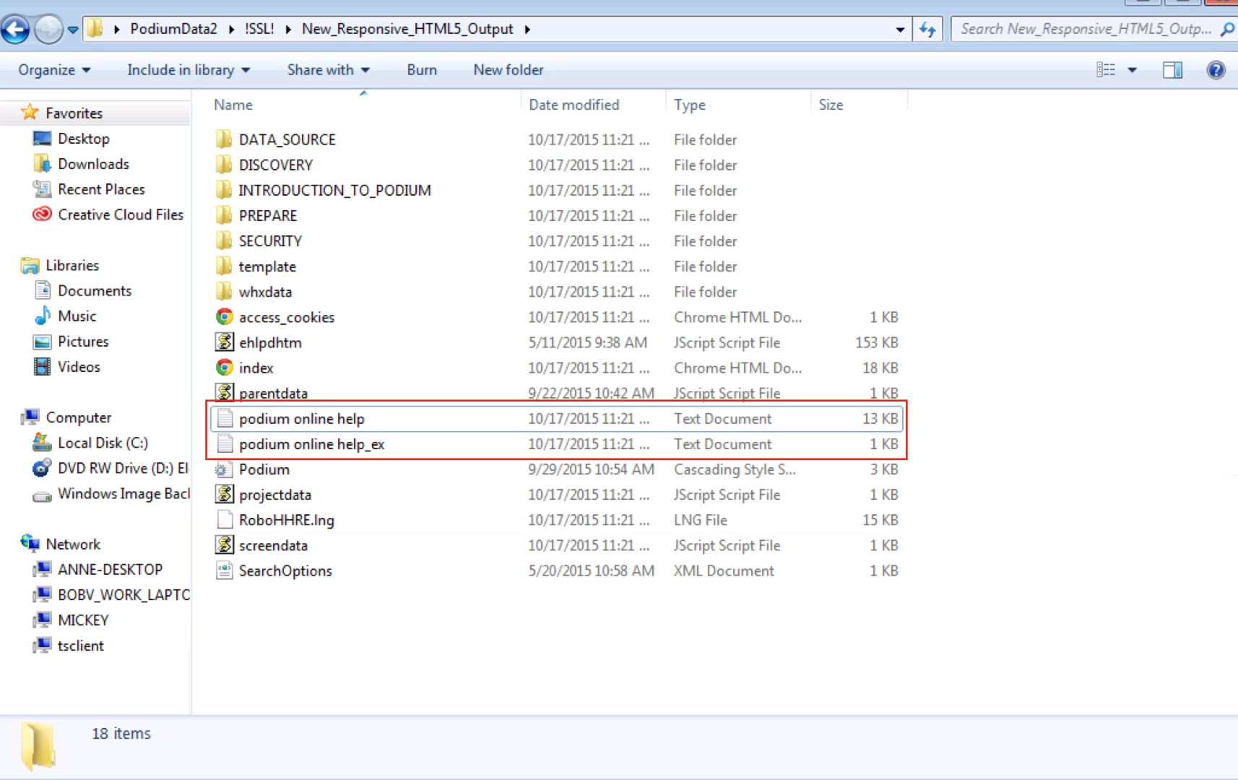Sort by the Size column header
Screen dimensions: 1238x780
tap(831, 105)
